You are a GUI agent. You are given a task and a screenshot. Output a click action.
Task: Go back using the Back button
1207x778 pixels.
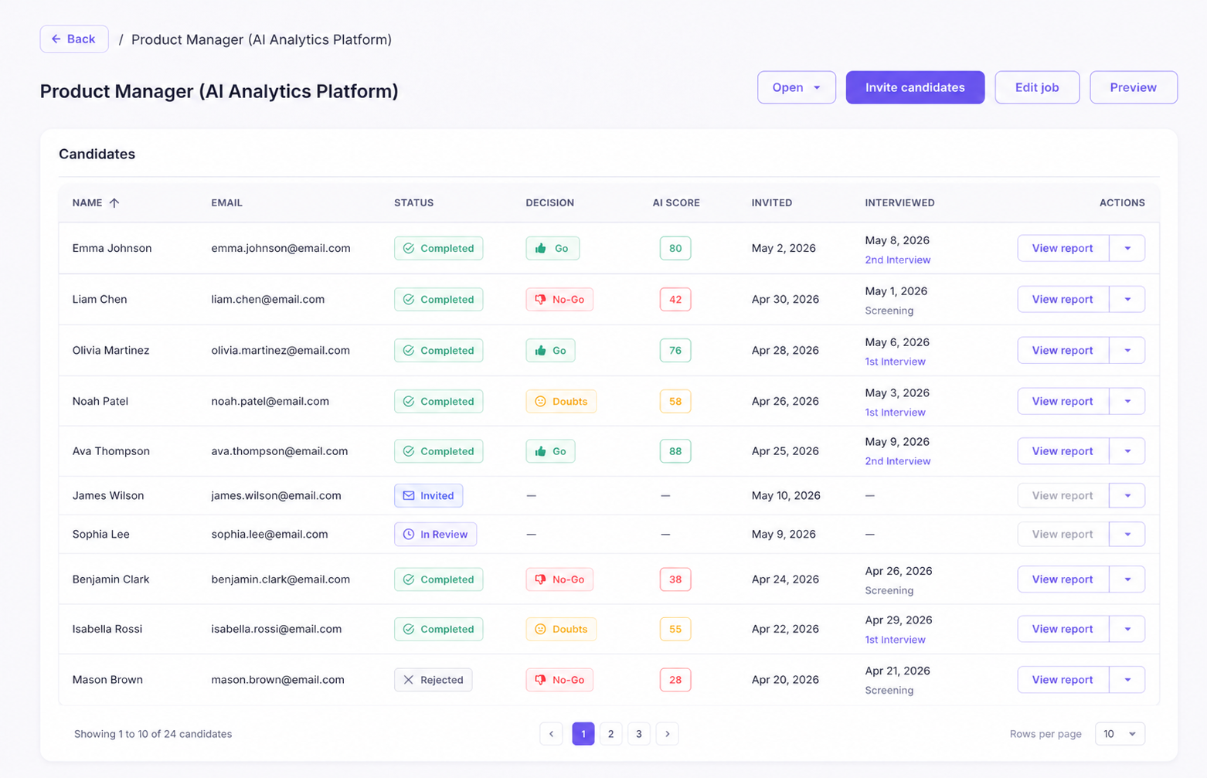pos(74,39)
